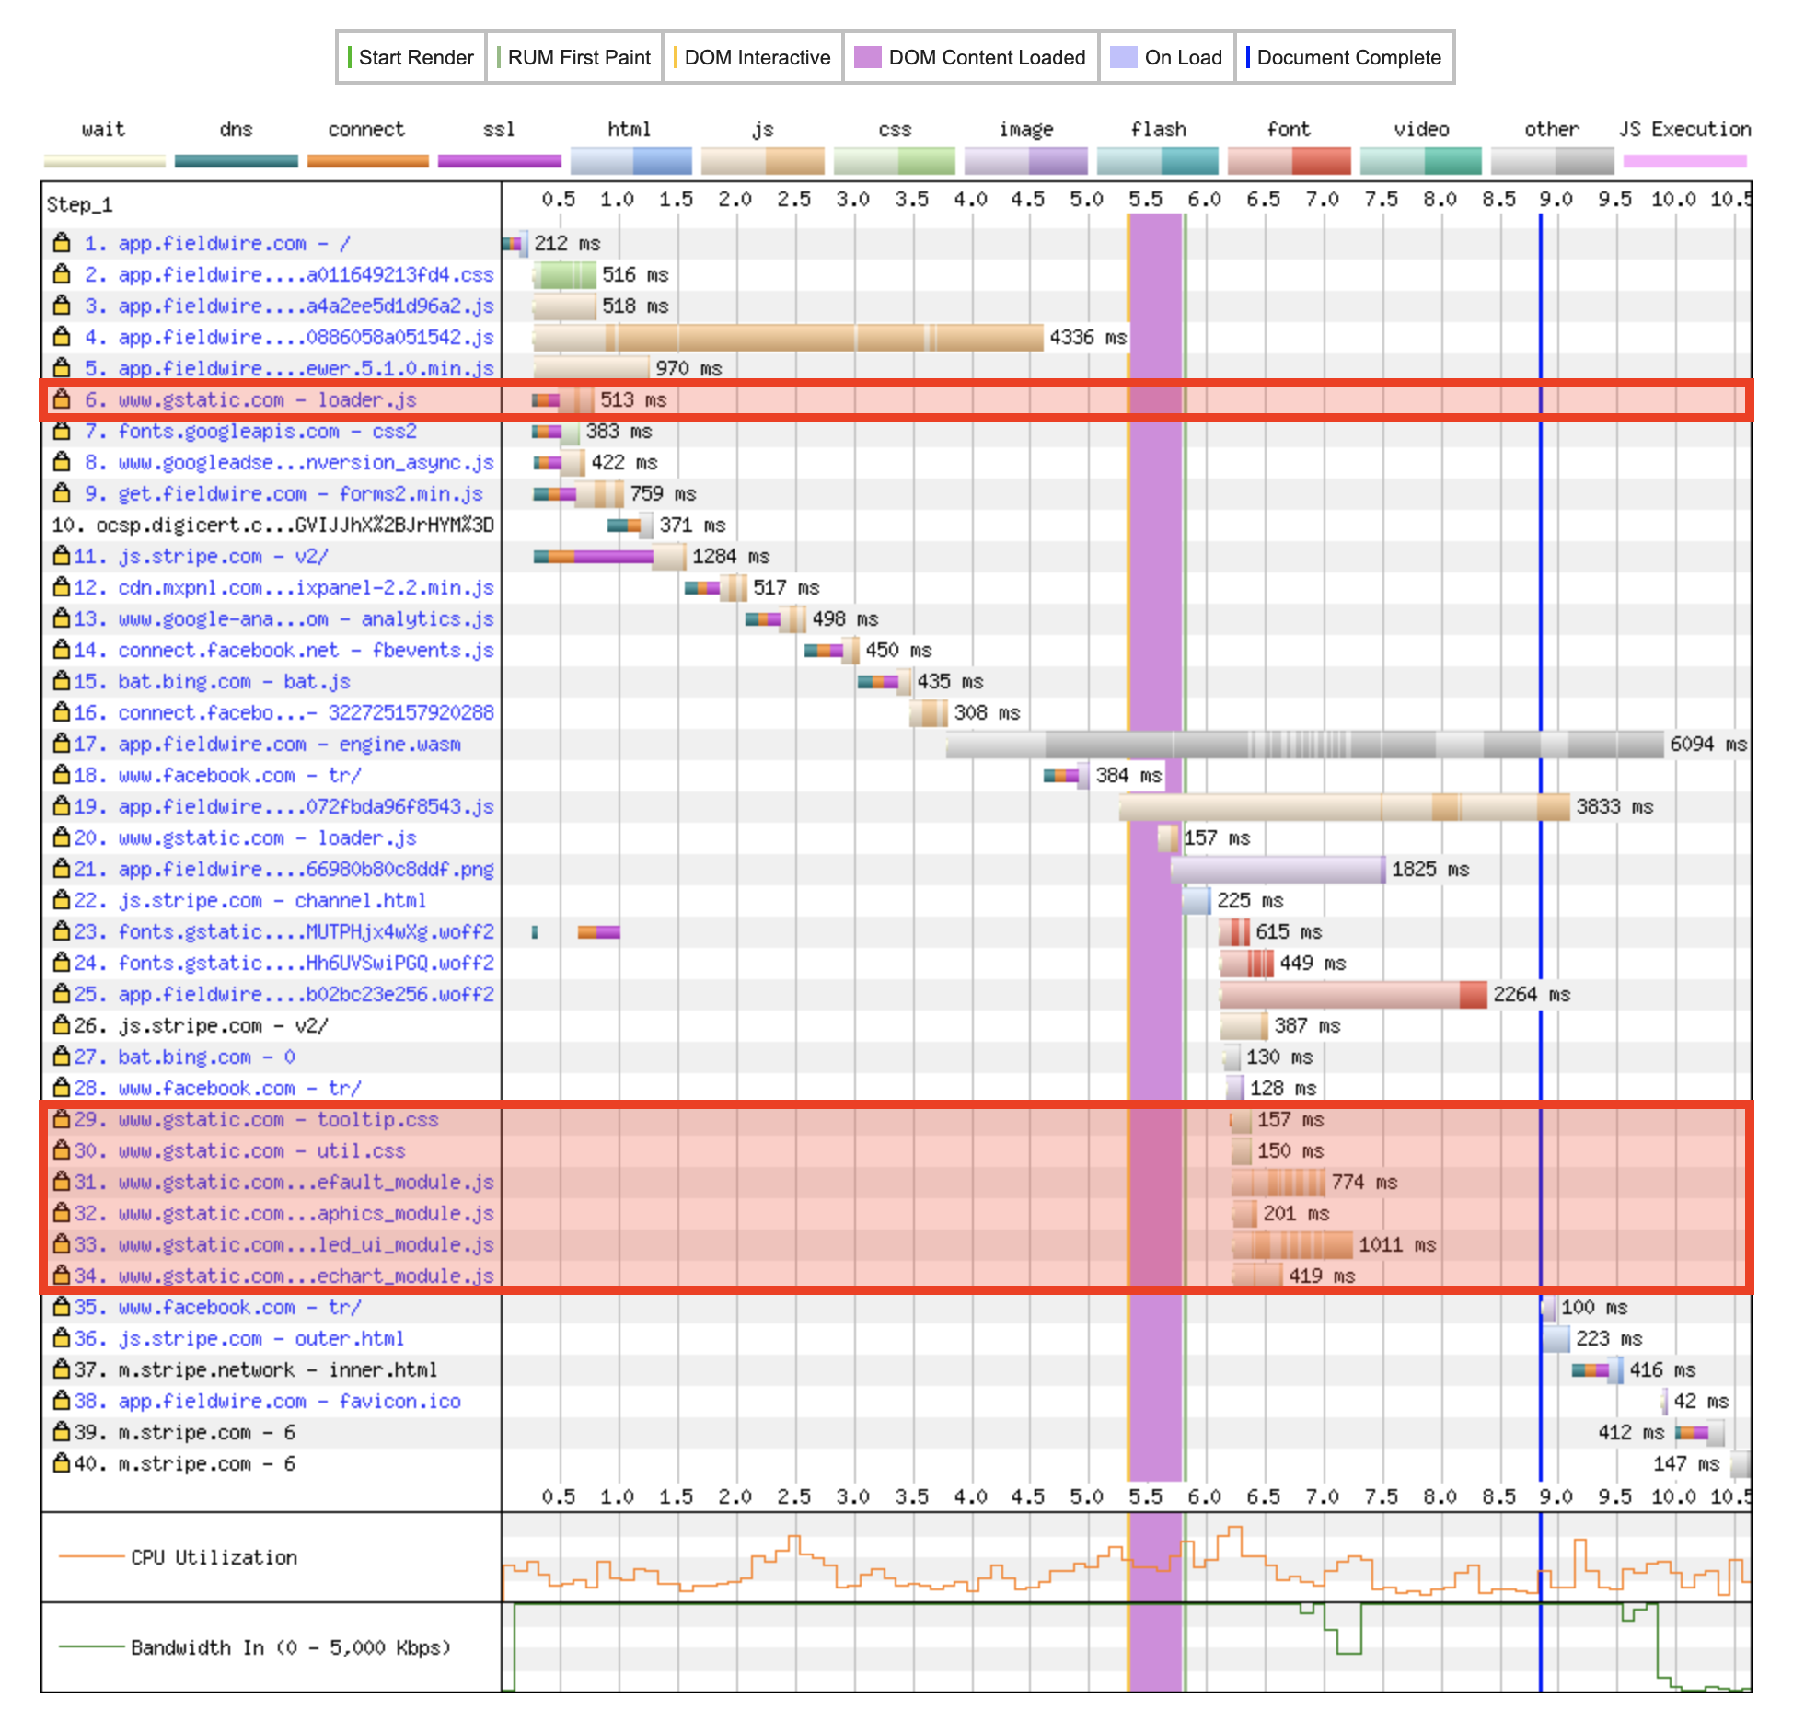Click the Document Complete legend entry
This screenshot has height=1721, width=1793.
coord(1344,57)
